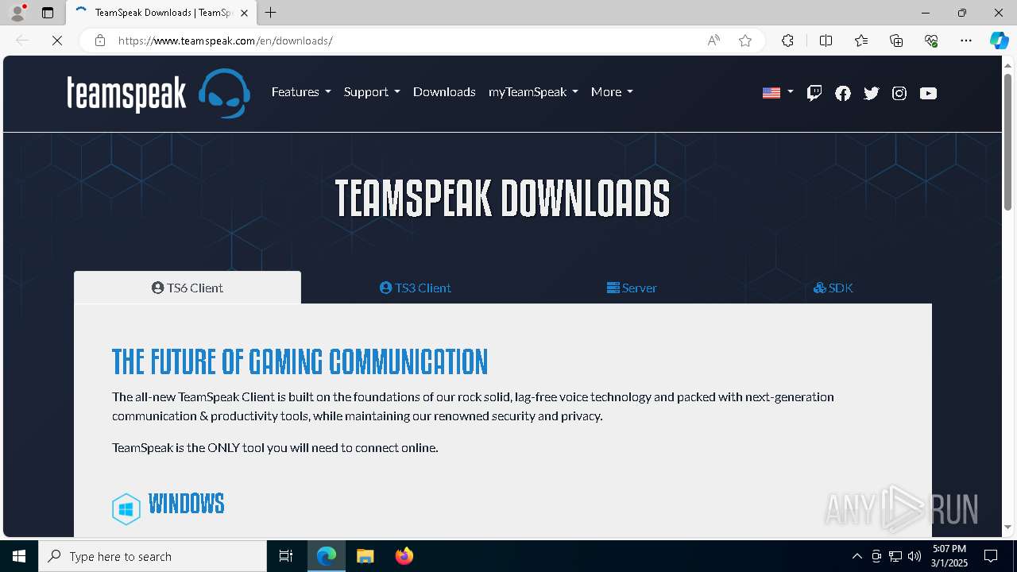Switch to the Server tab
Screen dimensions: 1017x572
click(x=632, y=288)
